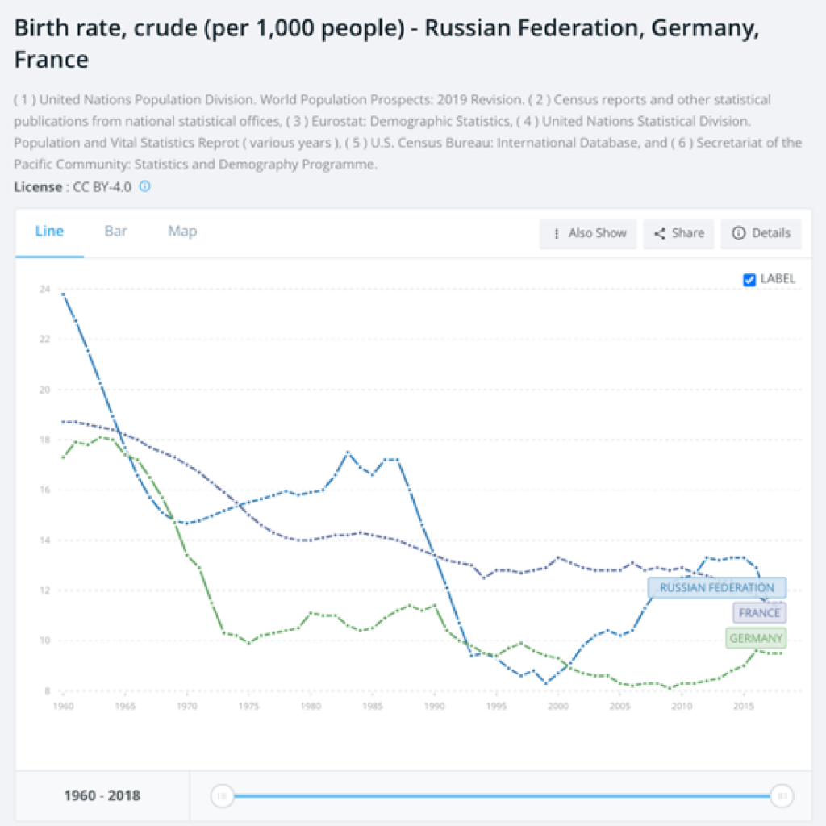Click the CC BY-4.0 license text

(x=102, y=186)
